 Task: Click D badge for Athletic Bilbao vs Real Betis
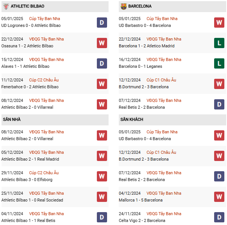coord(102,217)
